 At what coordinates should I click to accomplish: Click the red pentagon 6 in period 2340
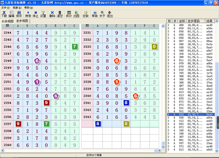(x=135, y=96)
